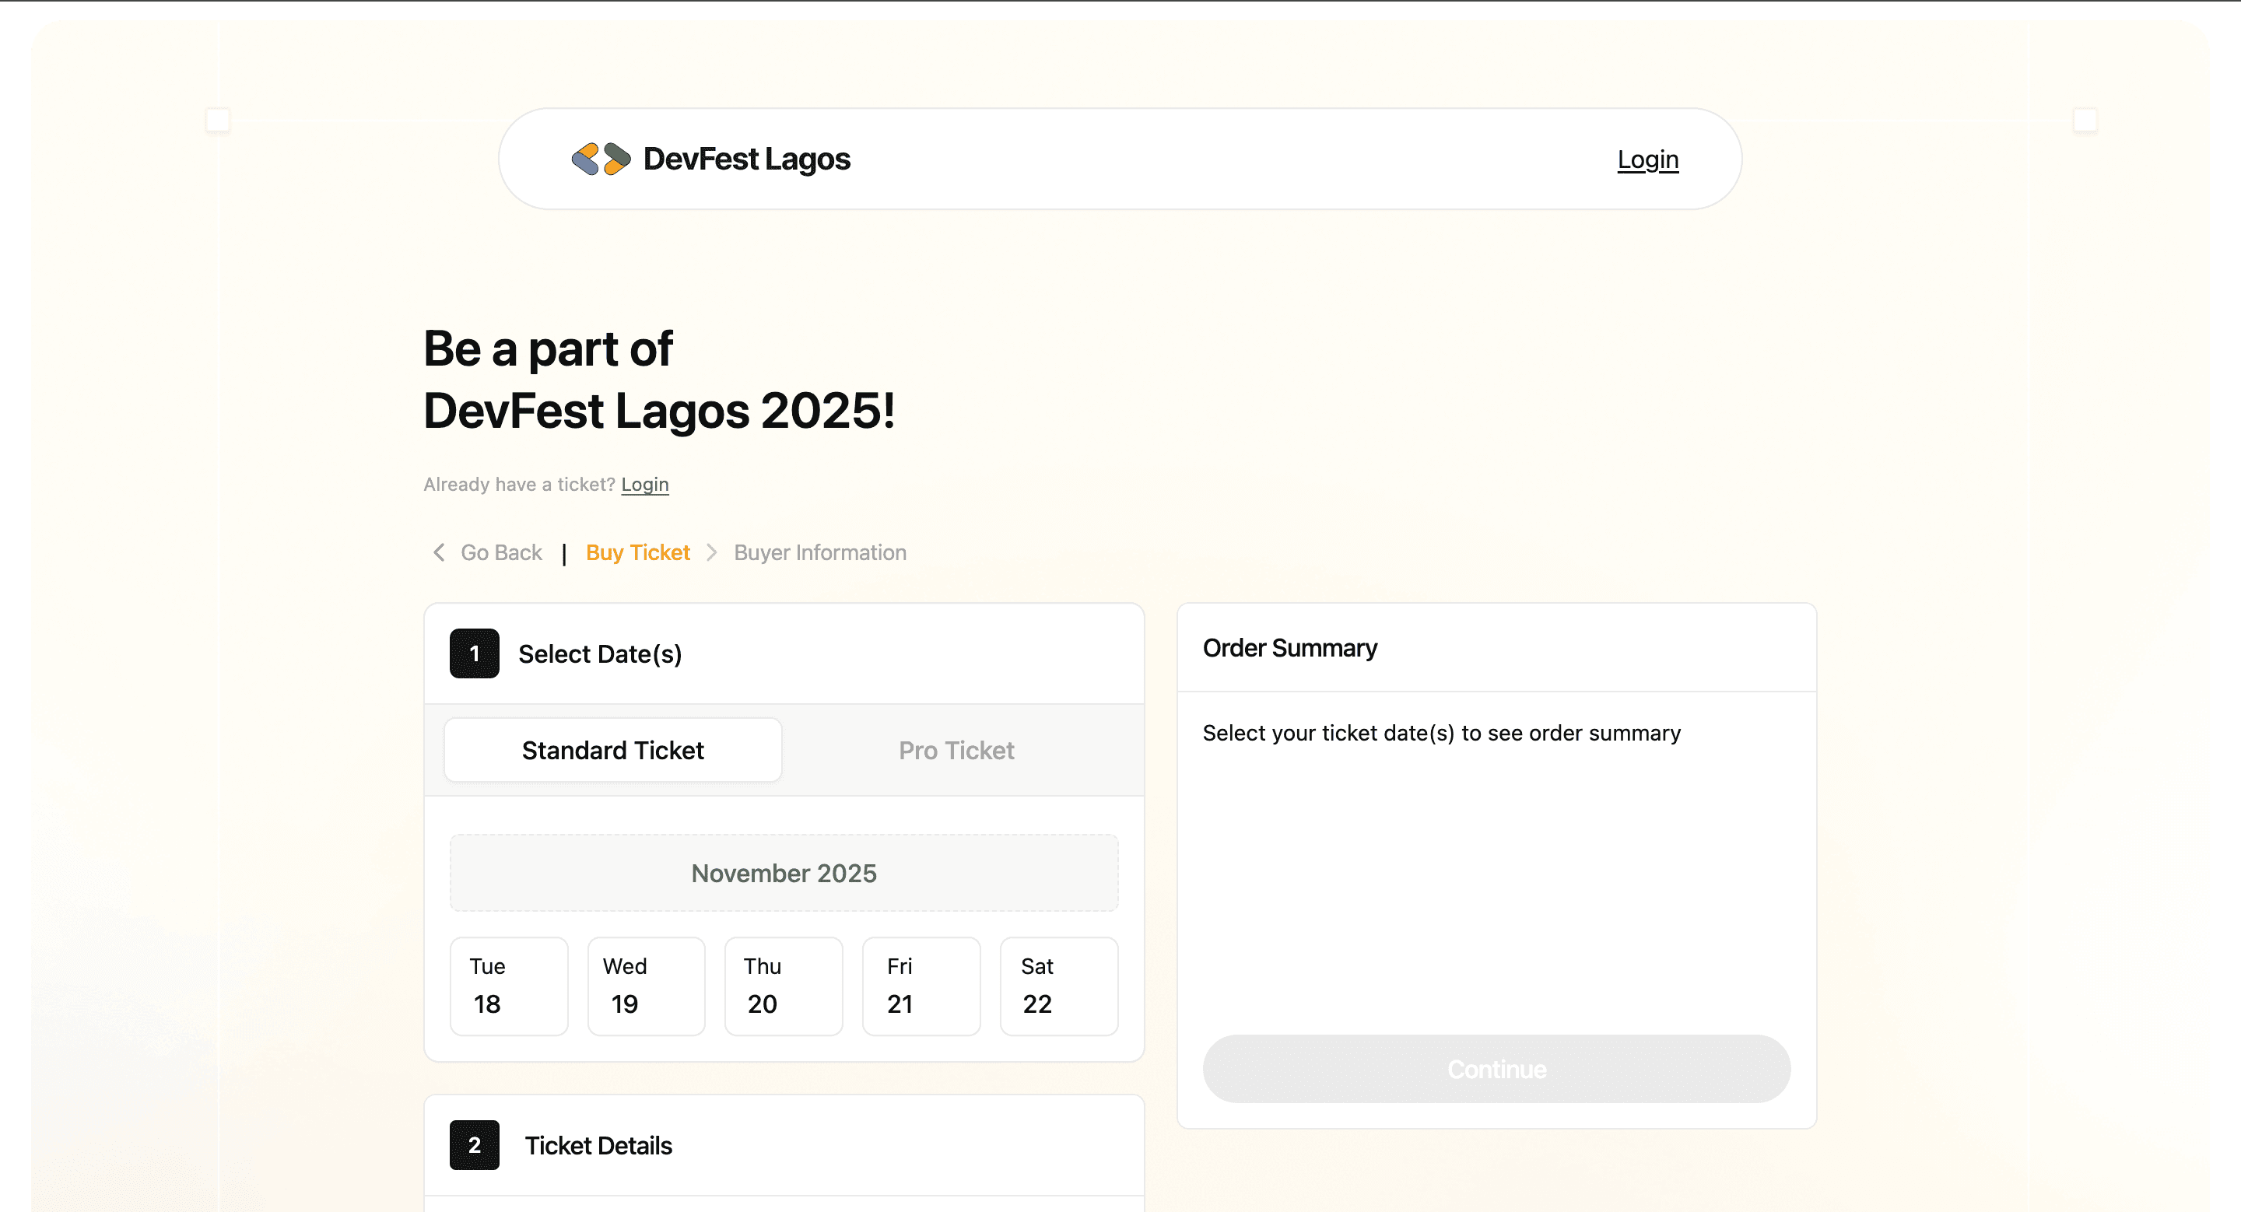Click the November 2025 month header
The width and height of the screenshot is (2241, 1212).
pyautogui.click(x=784, y=873)
